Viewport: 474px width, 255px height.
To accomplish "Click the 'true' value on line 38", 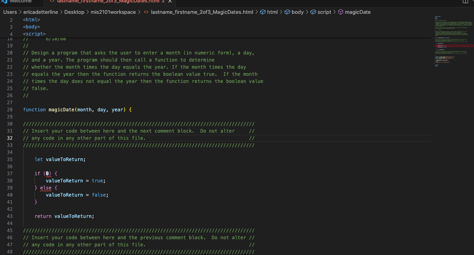I will point(97,181).
